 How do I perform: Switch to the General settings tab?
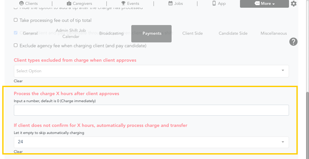[30, 33]
